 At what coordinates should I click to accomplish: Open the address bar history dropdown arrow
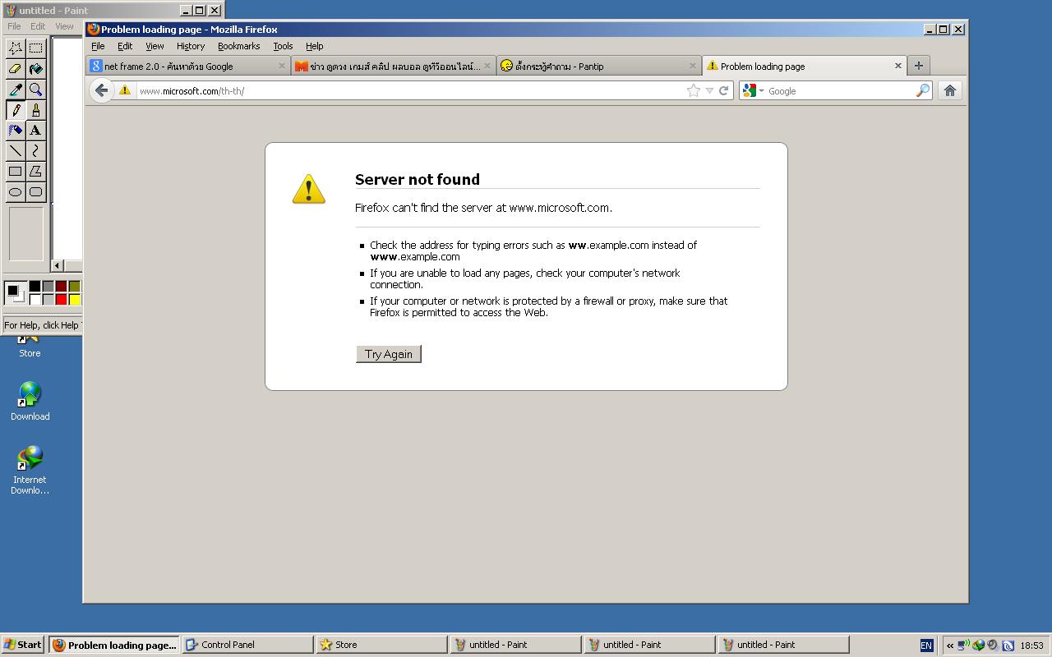[709, 90]
